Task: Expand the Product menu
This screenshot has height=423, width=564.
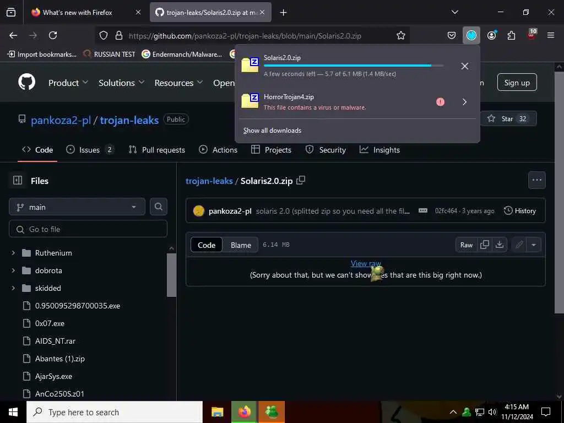Action: click(x=68, y=83)
